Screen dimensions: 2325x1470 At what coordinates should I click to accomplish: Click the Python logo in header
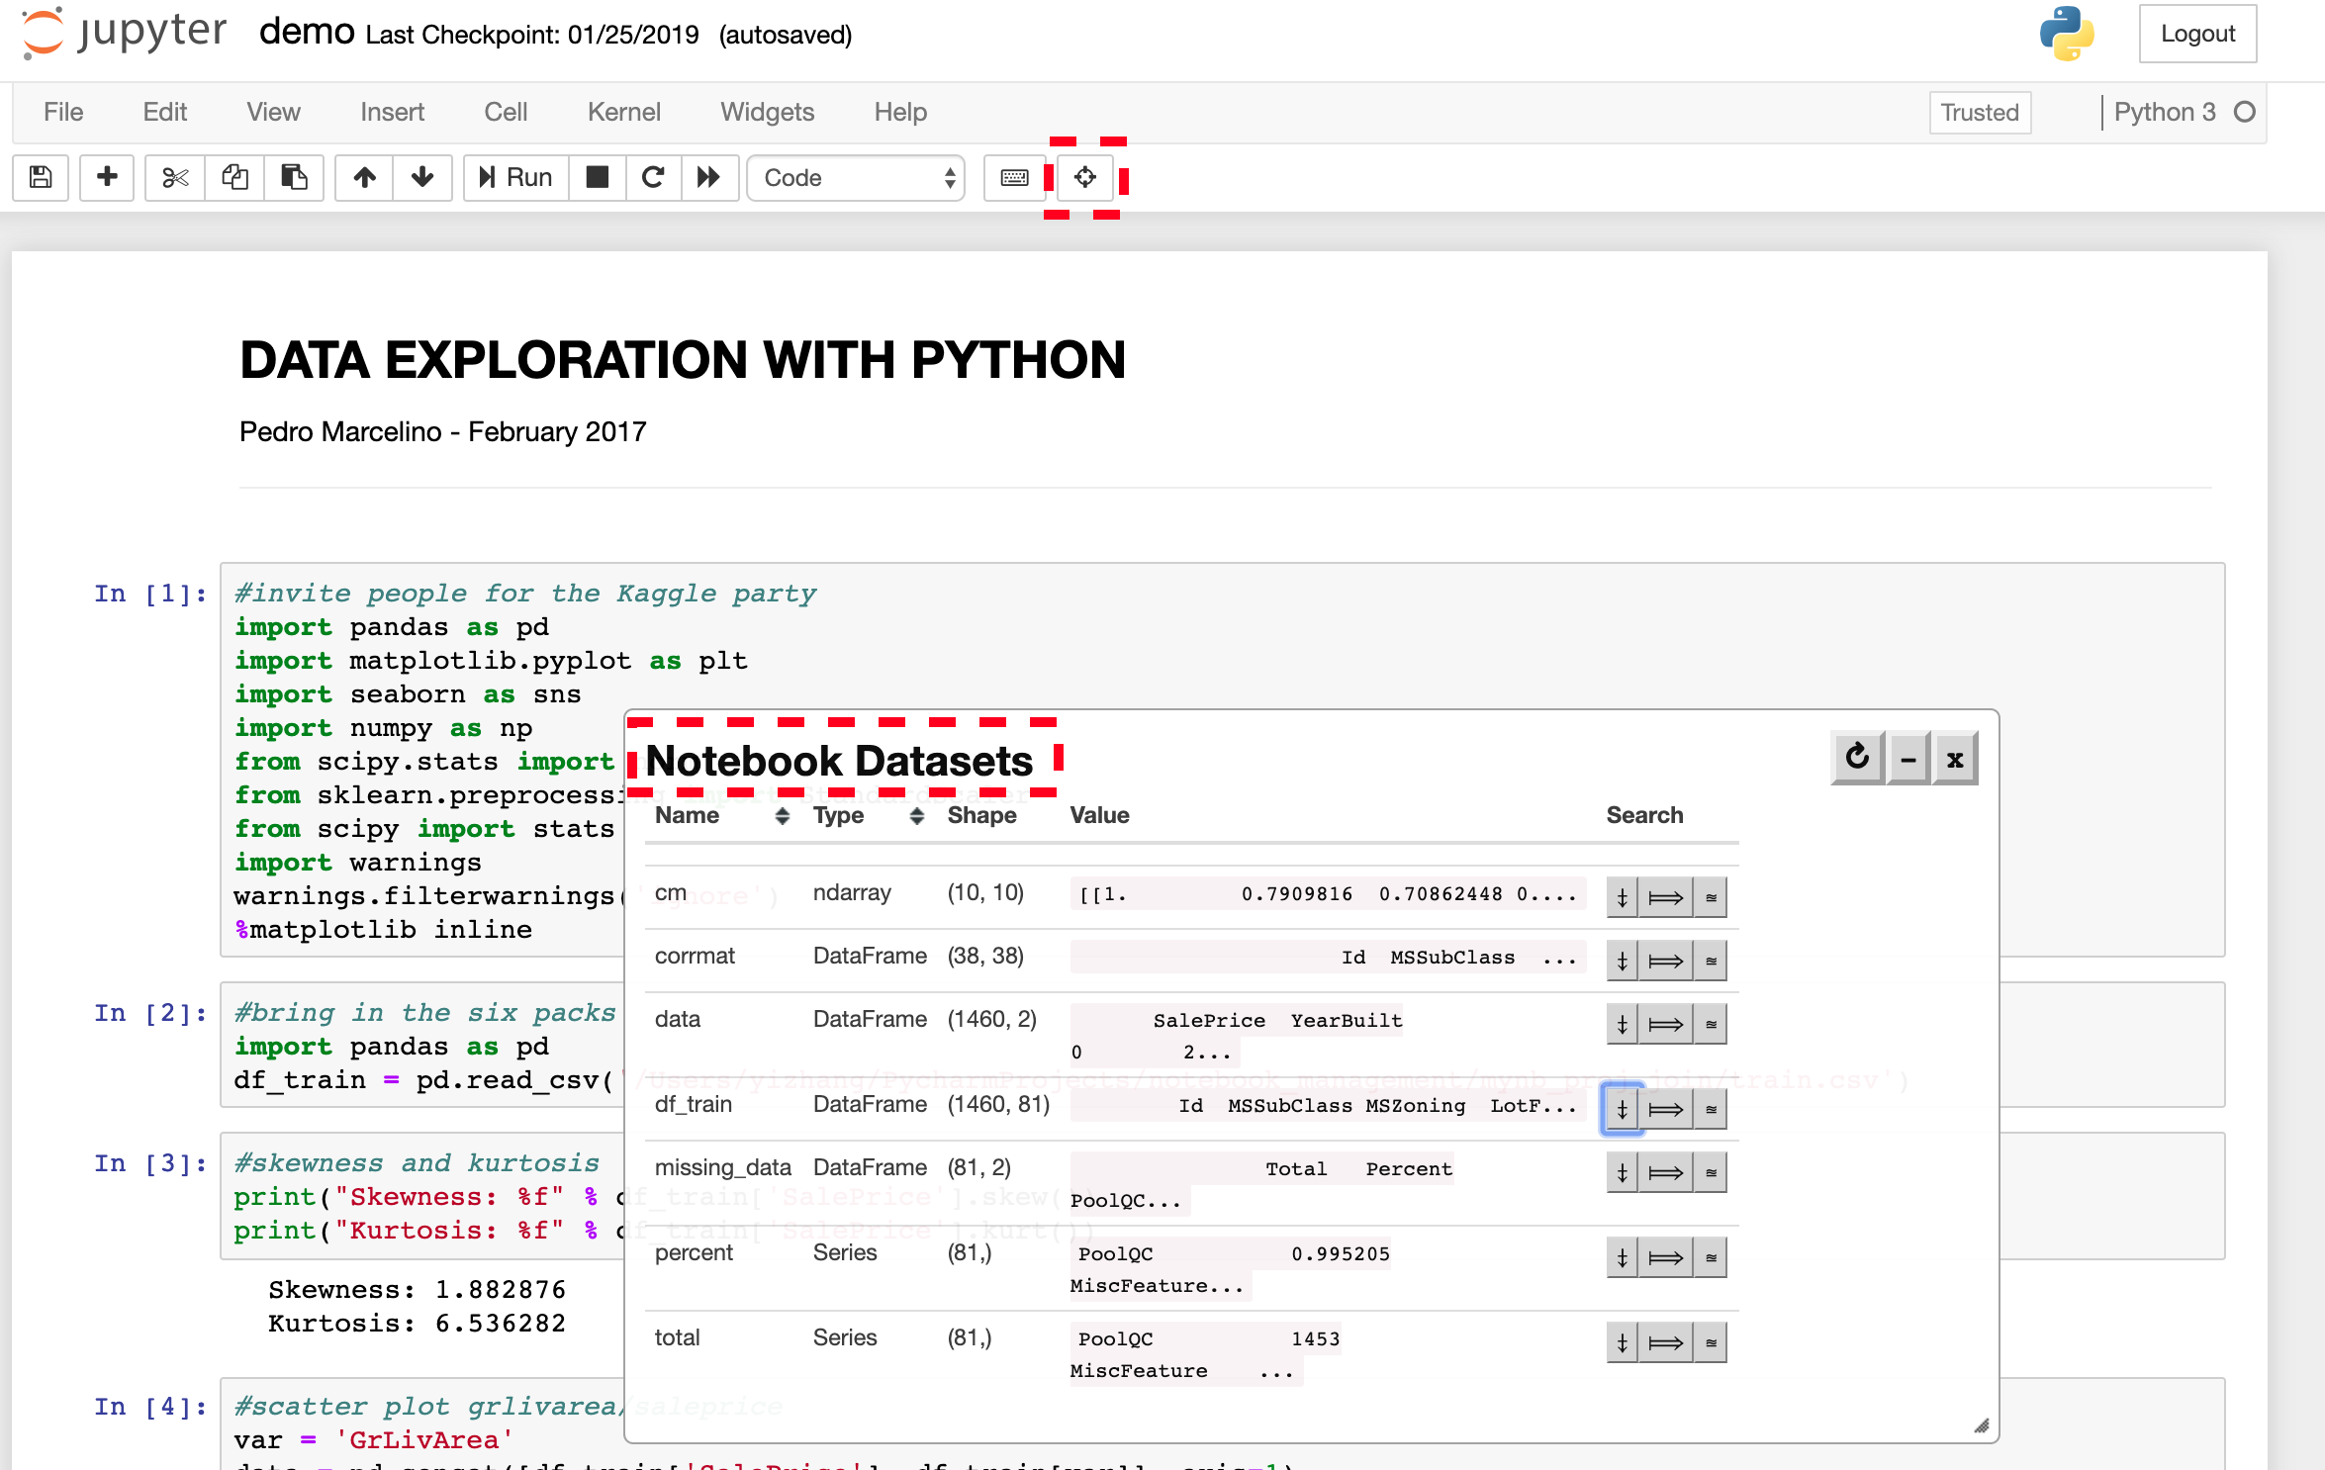(2067, 34)
